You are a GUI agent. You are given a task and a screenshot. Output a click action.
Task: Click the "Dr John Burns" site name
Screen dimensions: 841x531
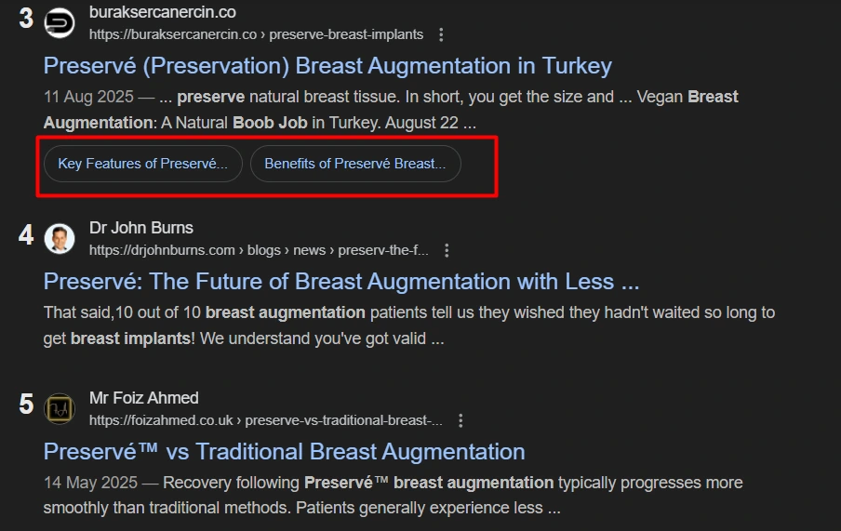pyautogui.click(x=141, y=228)
